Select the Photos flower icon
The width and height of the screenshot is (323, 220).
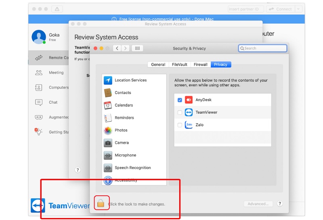point(108,130)
